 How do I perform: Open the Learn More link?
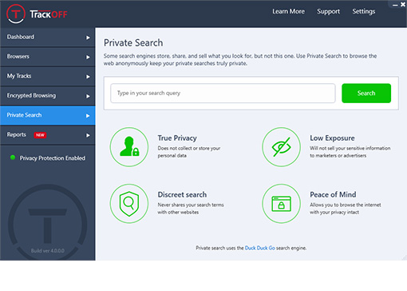288,11
